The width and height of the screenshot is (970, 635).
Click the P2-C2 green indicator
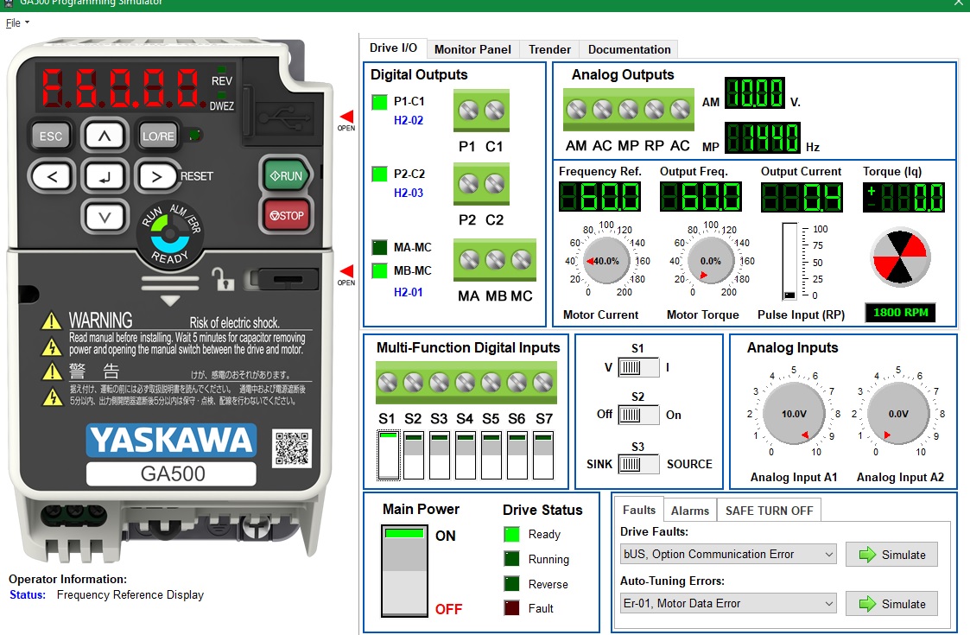(379, 174)
